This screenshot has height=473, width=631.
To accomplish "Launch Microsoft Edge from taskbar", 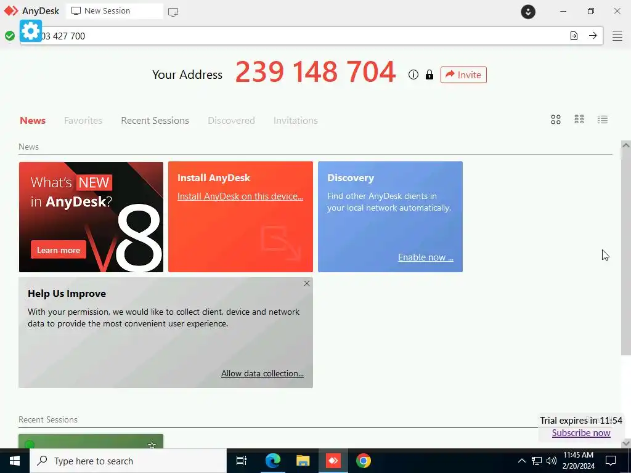I will click(x=272, y=461).
